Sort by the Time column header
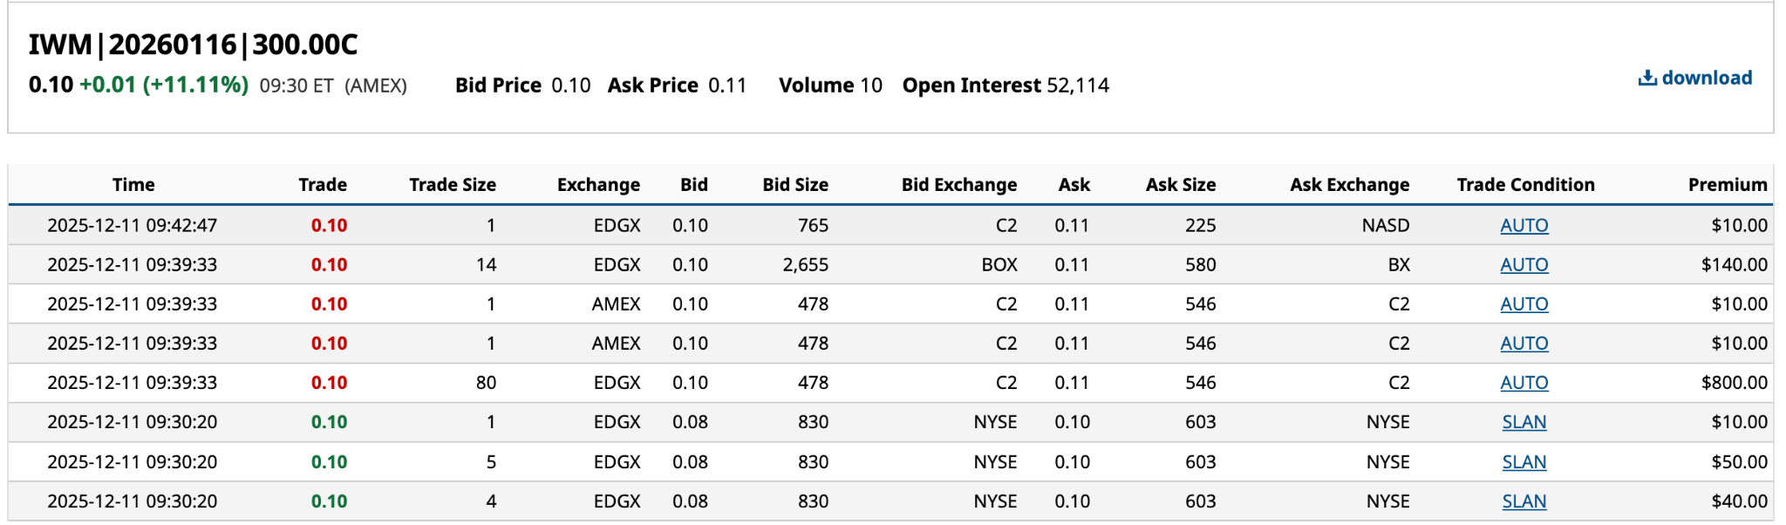The height and width of the screenshot is (525, 1786). [x=133, y=185]
